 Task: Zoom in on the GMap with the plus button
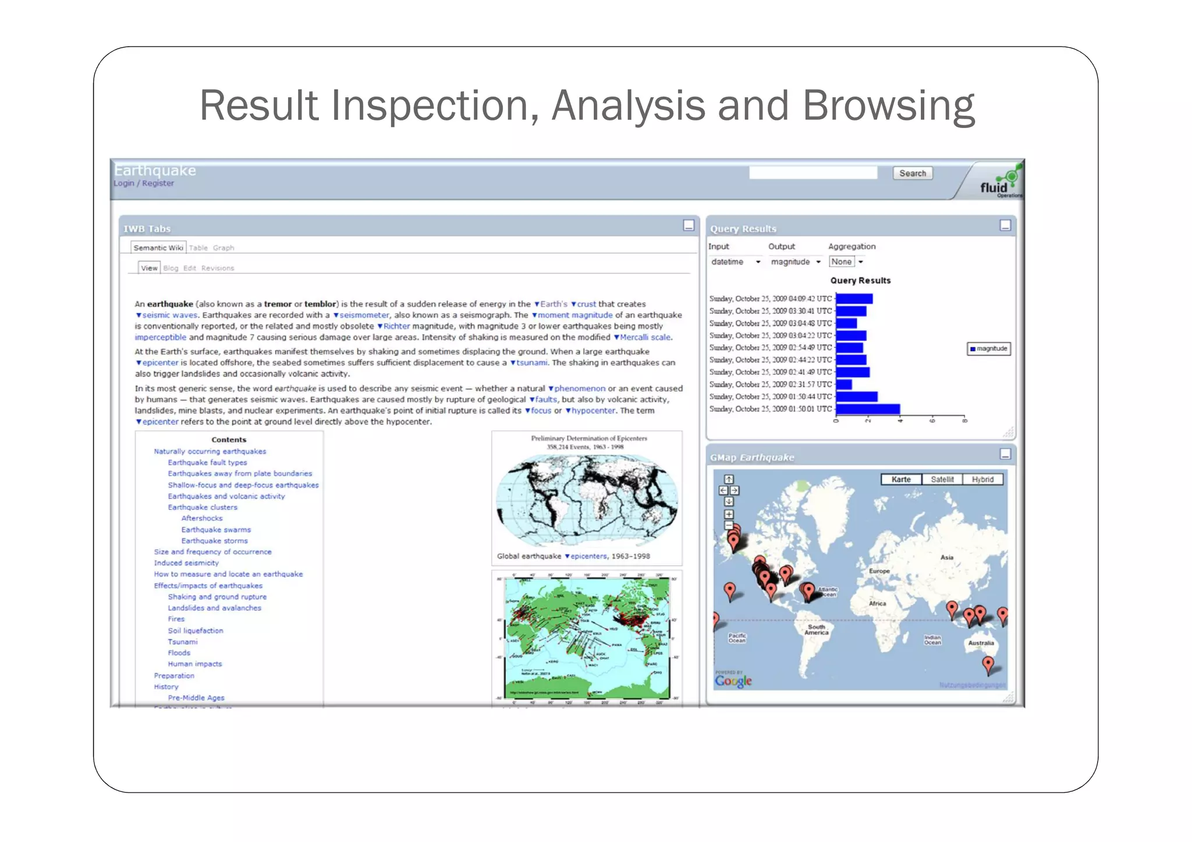pos(729,514)
